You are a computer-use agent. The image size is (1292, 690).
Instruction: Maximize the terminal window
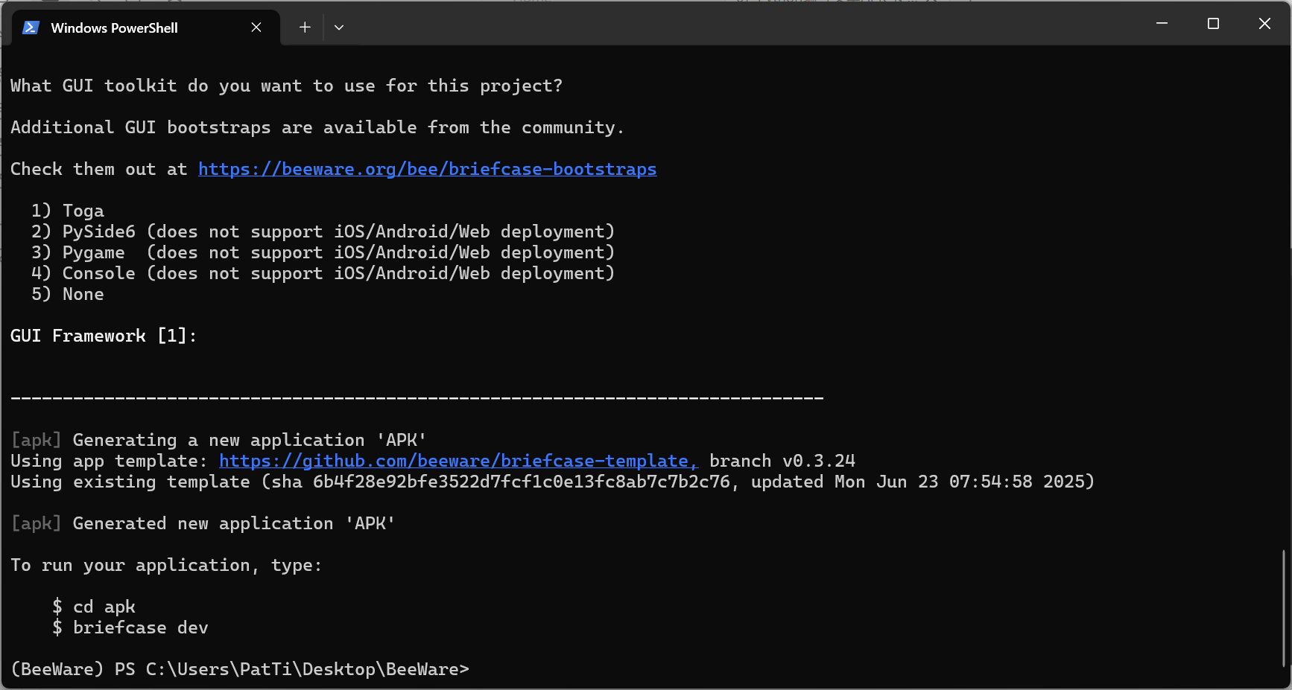(x=1213, y=24)
